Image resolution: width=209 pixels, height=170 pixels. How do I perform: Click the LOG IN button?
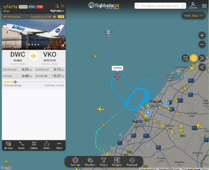tap(193, 6)
